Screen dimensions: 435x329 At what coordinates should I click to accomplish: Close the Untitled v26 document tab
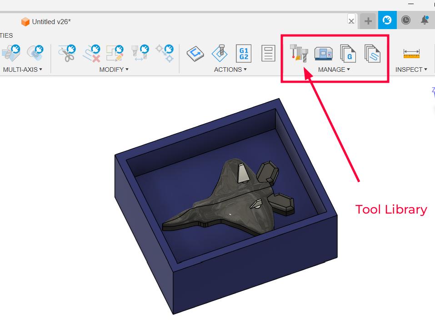[x=351, y=21]
